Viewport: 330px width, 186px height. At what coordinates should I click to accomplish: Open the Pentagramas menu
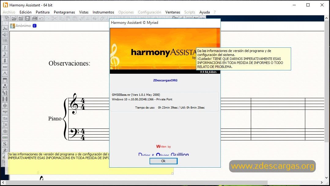point(64,12)
